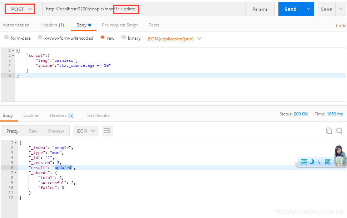Select the form-data body type
Image resolution: width=347 pixels, height=218 pixels.
(x=6, y=38)
